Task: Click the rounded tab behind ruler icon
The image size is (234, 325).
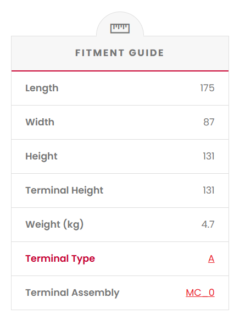Action: pyautogui.click(x=120, y=24)
